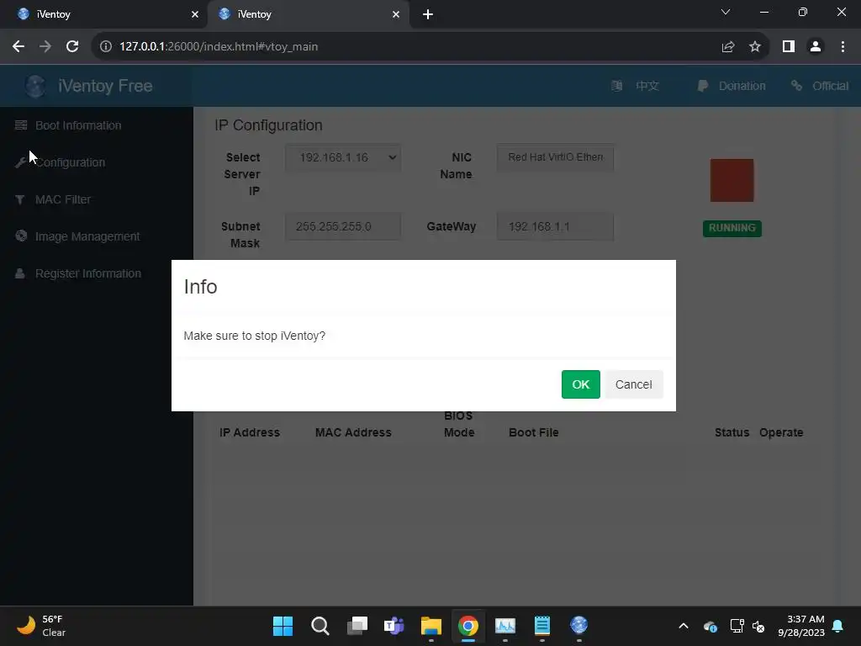Image resolution: width=861 pixels, height=646 pixels.
Task: Click the address bar URL
Action: pyautogui.click(x=219, y=47)
